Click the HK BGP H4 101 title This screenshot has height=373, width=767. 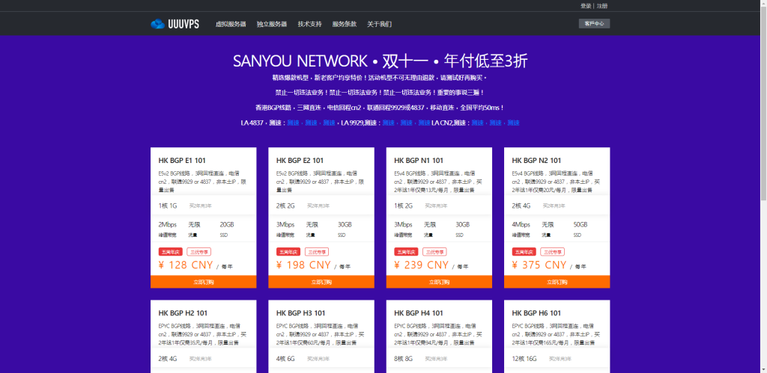click(x=419, y=313)
